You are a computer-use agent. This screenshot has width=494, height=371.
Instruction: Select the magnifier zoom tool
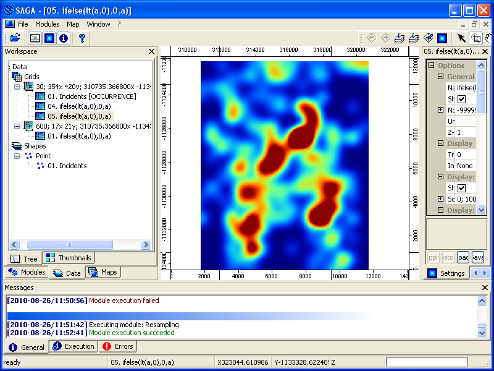point(475,38)
